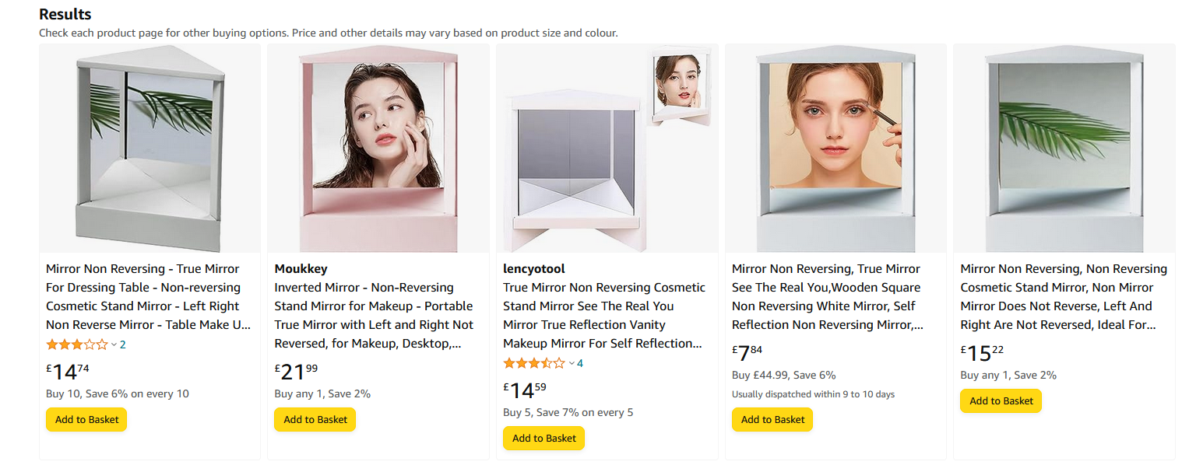Image resolution: width=1182 pixels, height=465 pixels.
Task: Click the 3.5-star rating on lencyotool product
Action: pos(533,363)
